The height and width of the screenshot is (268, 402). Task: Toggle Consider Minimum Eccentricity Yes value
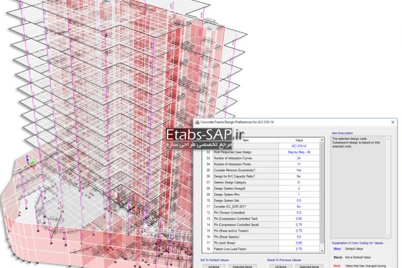pos(298,170)
